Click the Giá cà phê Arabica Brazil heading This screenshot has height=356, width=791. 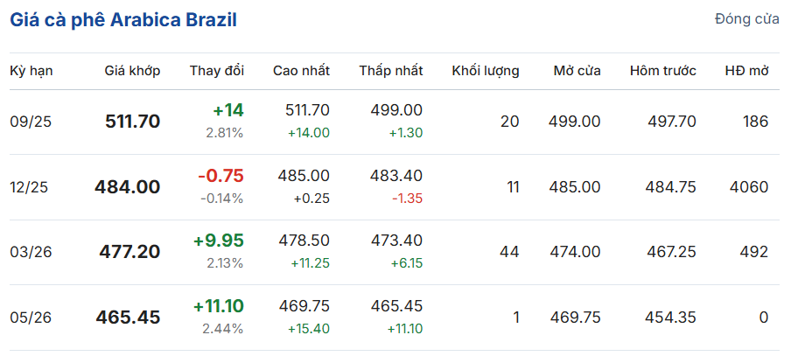tap(123, 20)
